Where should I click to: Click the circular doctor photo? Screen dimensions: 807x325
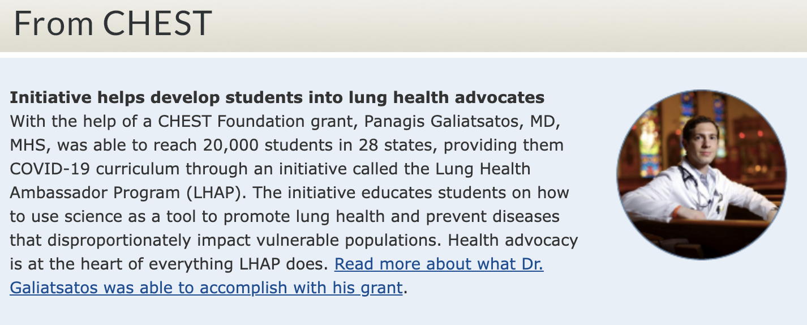(701, 175)
